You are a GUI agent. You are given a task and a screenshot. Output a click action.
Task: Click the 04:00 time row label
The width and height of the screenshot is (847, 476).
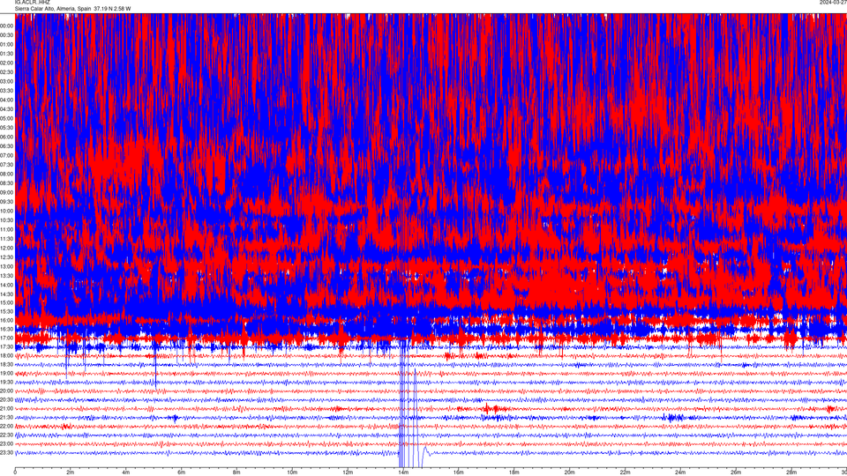click(x=6, y=100)
